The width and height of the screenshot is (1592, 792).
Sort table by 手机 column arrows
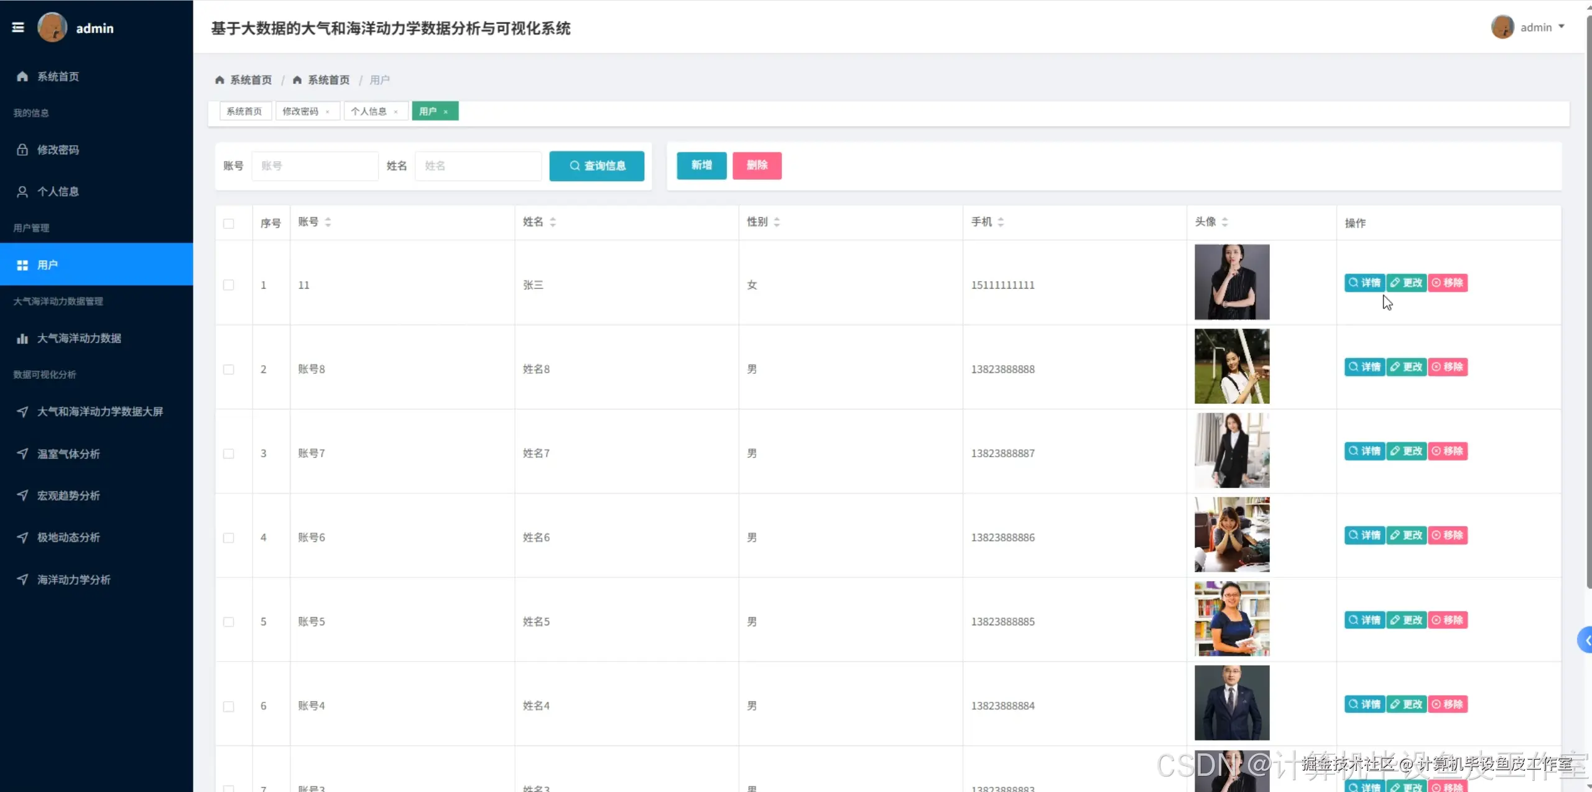pos(1001,222)
